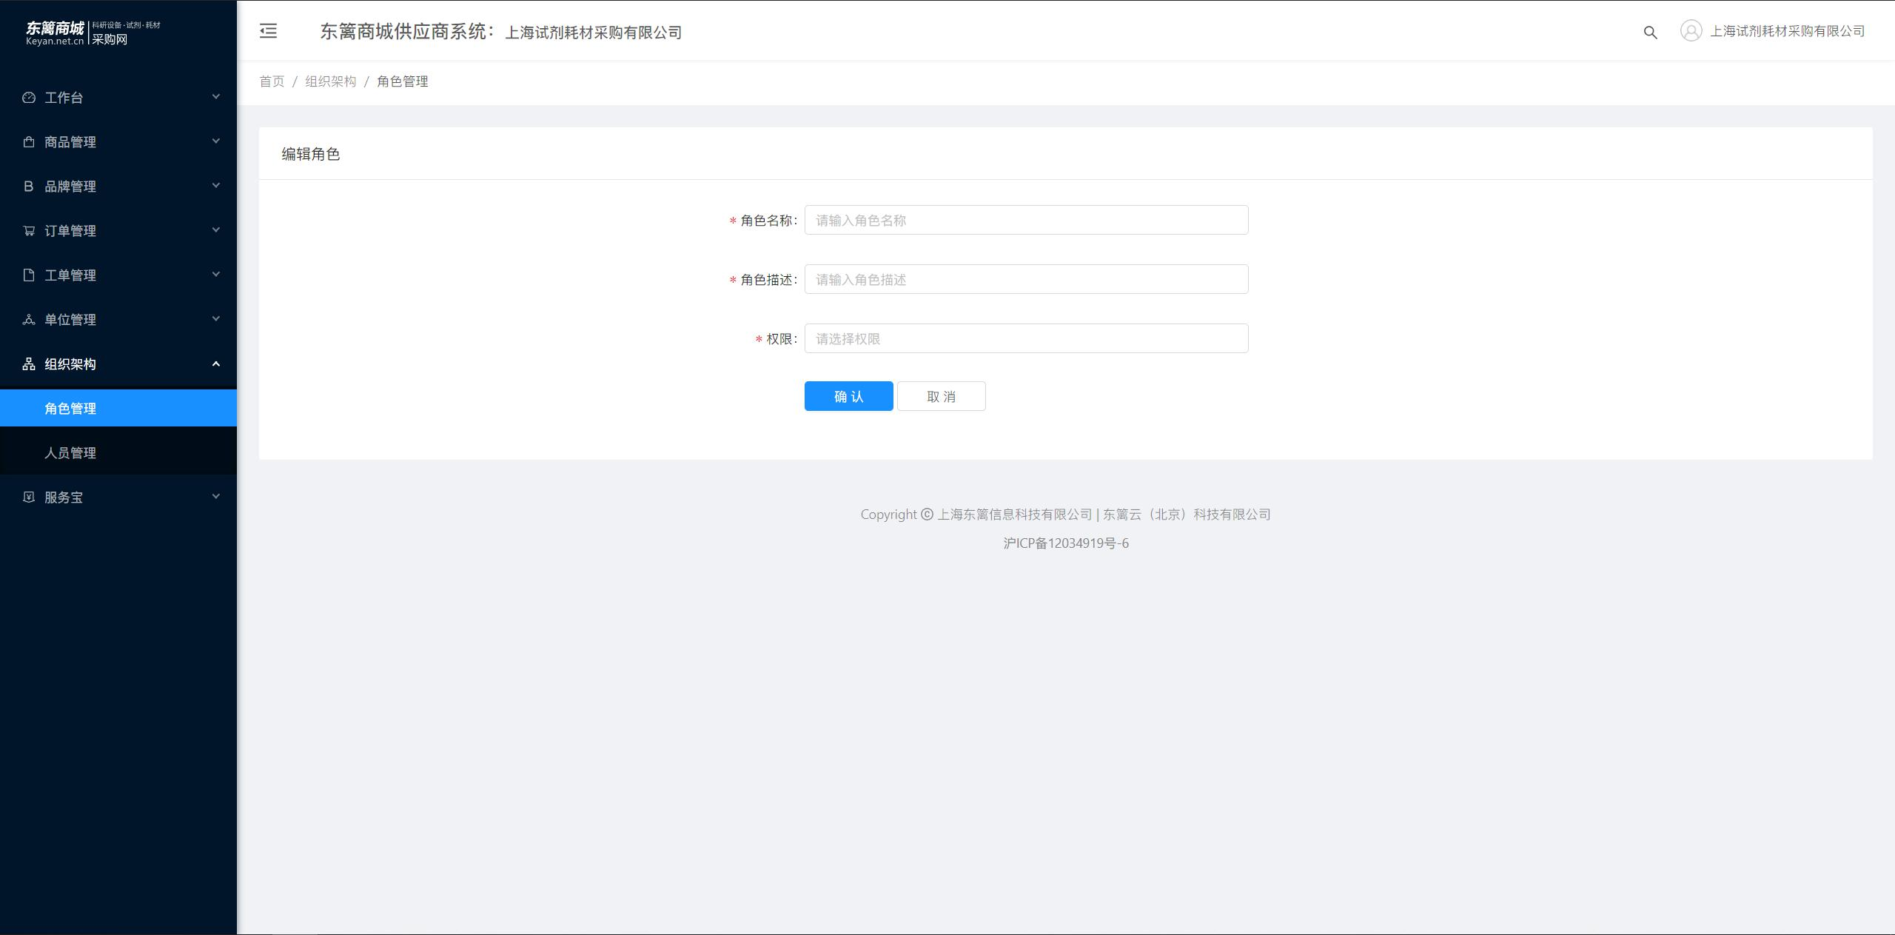The height and width of the screenshot is (935, 1895).
Task: Click the 确认 confirm button
Action: pos(848,396)
